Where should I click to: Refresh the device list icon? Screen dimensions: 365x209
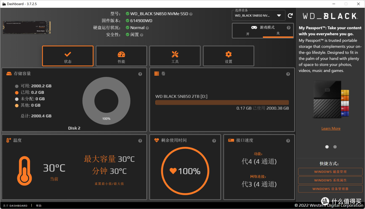290,16
